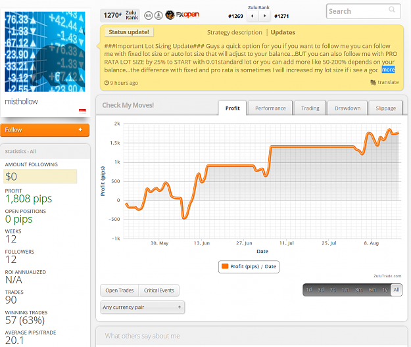Open the 'Any currency pair' dropdown

point(142,307)
